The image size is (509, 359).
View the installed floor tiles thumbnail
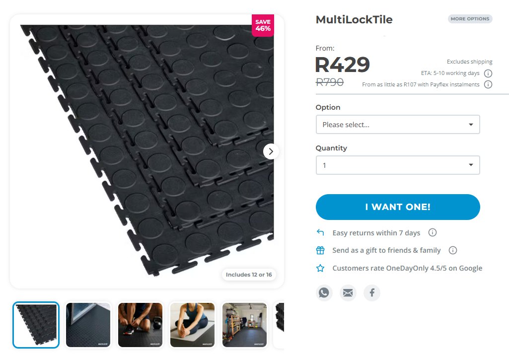[x=88, y=325]
